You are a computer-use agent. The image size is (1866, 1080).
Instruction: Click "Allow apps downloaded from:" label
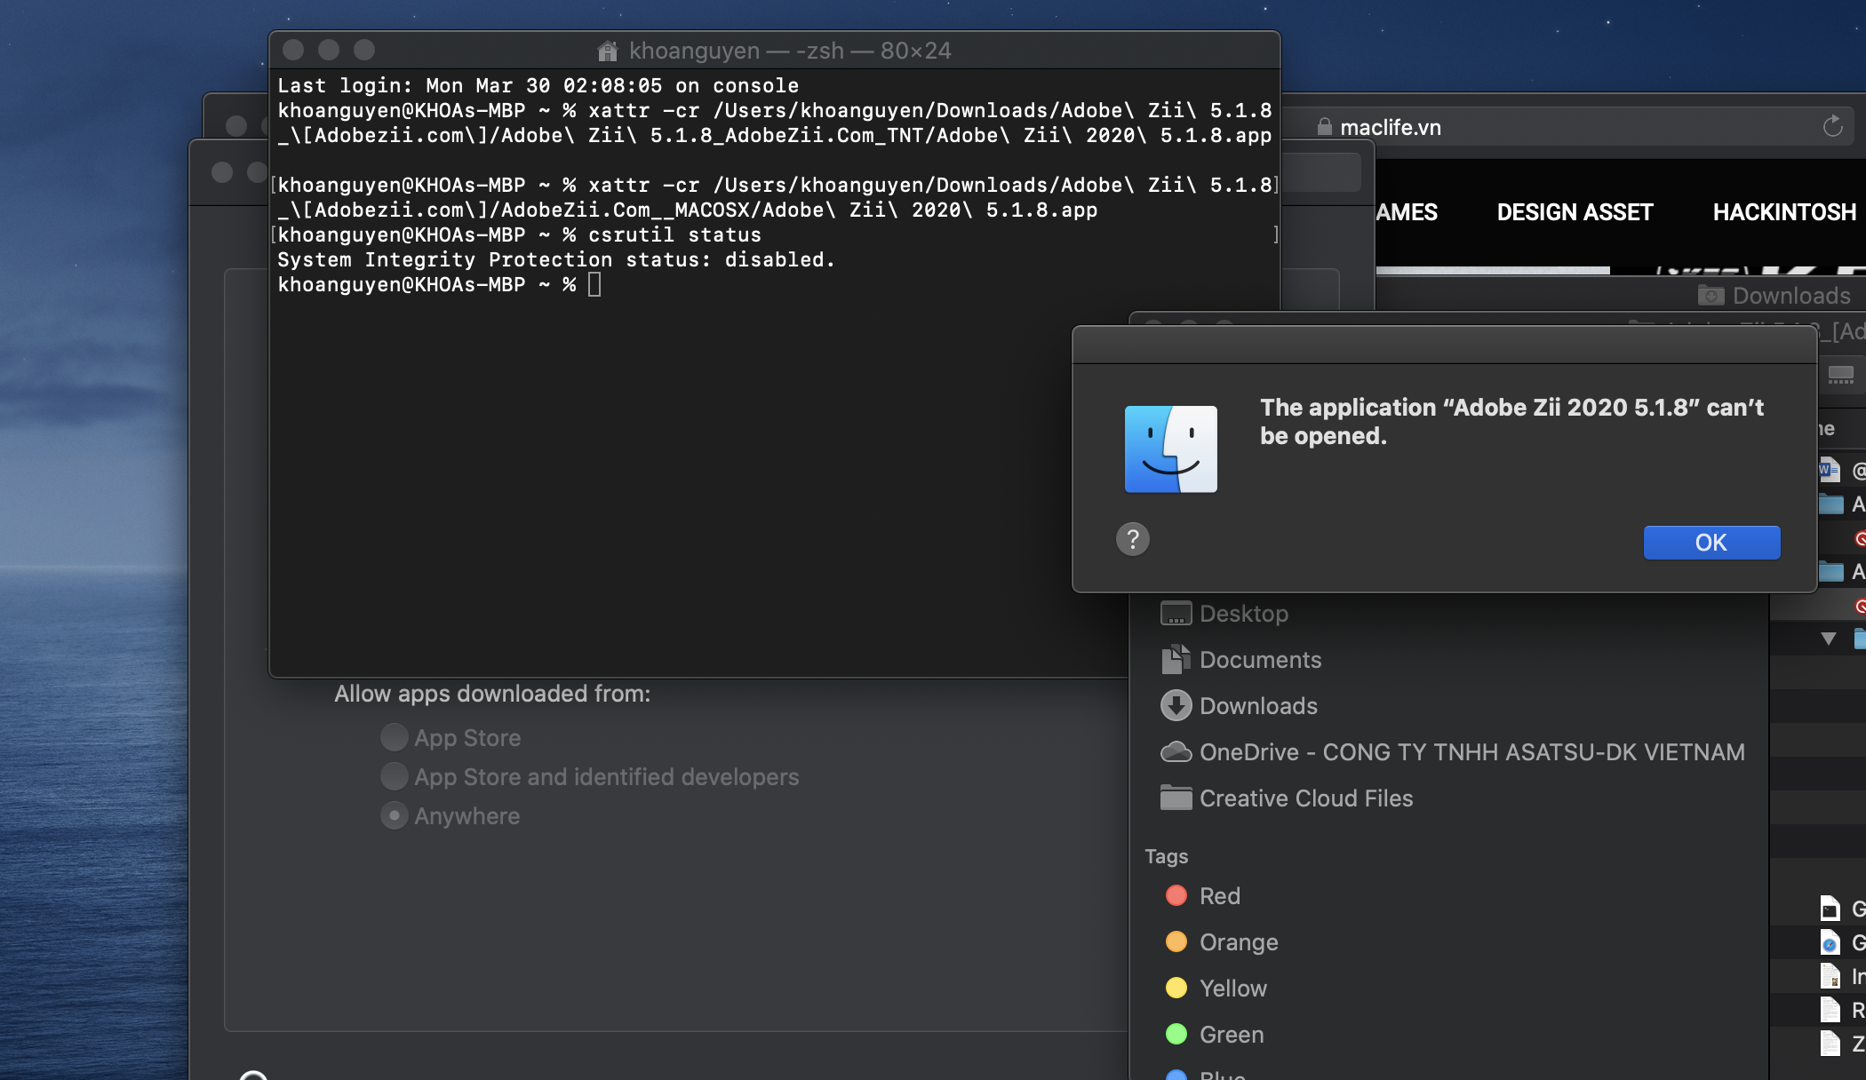[x=492, y=694]
